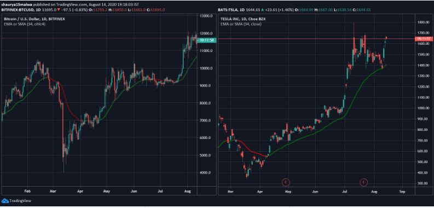Click Jun on the Bitcoin time axis
434x208 pixels.
(x=134, y=191)
